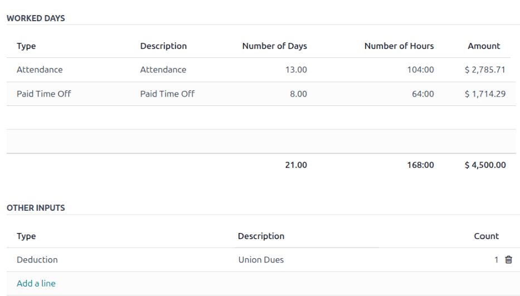Click the 8.00 number of days cell
520x296 pixels.
298,94
